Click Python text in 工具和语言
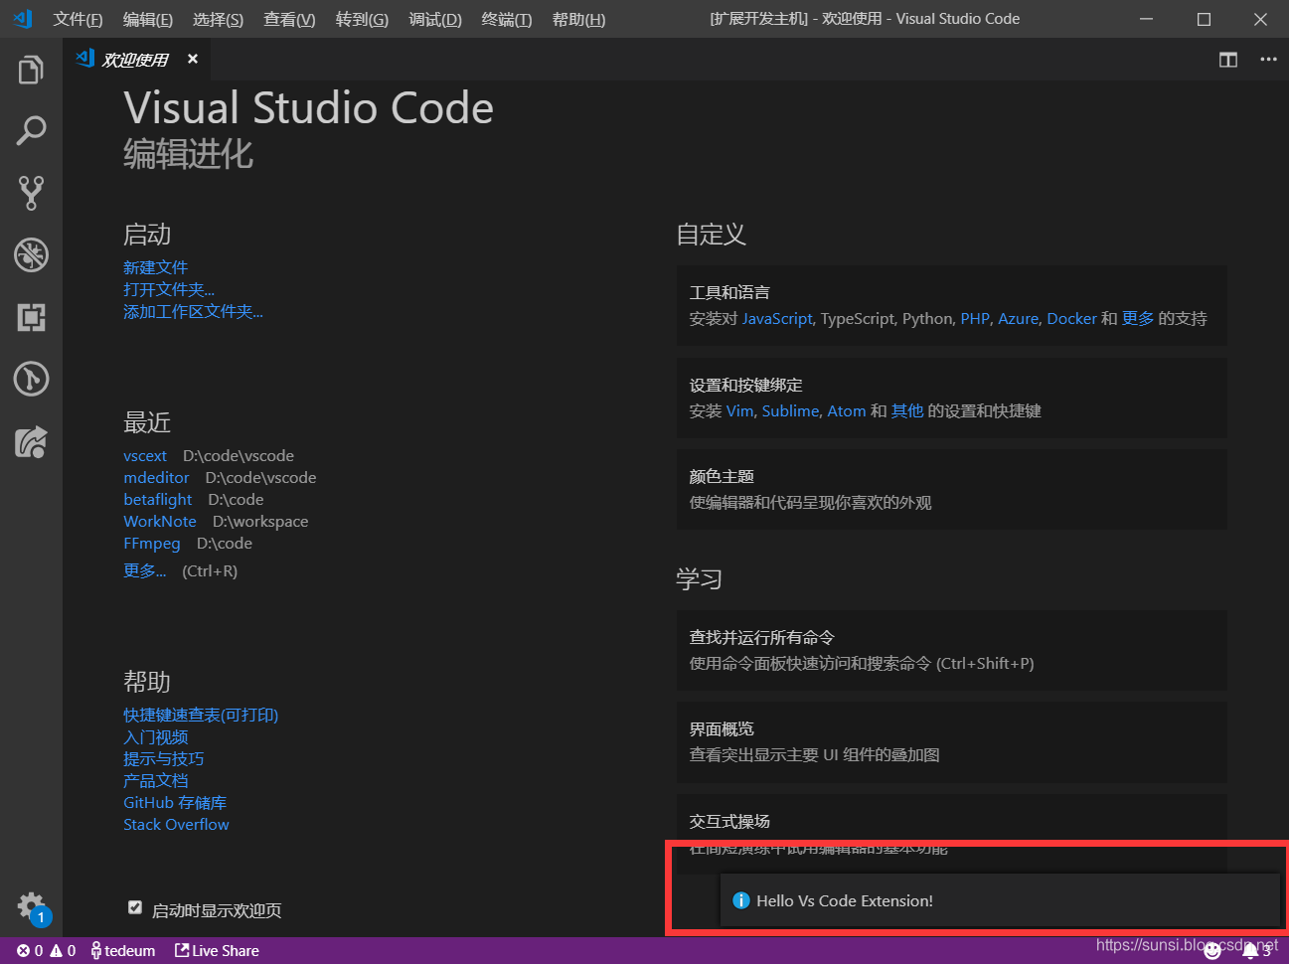The image size is (1289, 964). 927,318
